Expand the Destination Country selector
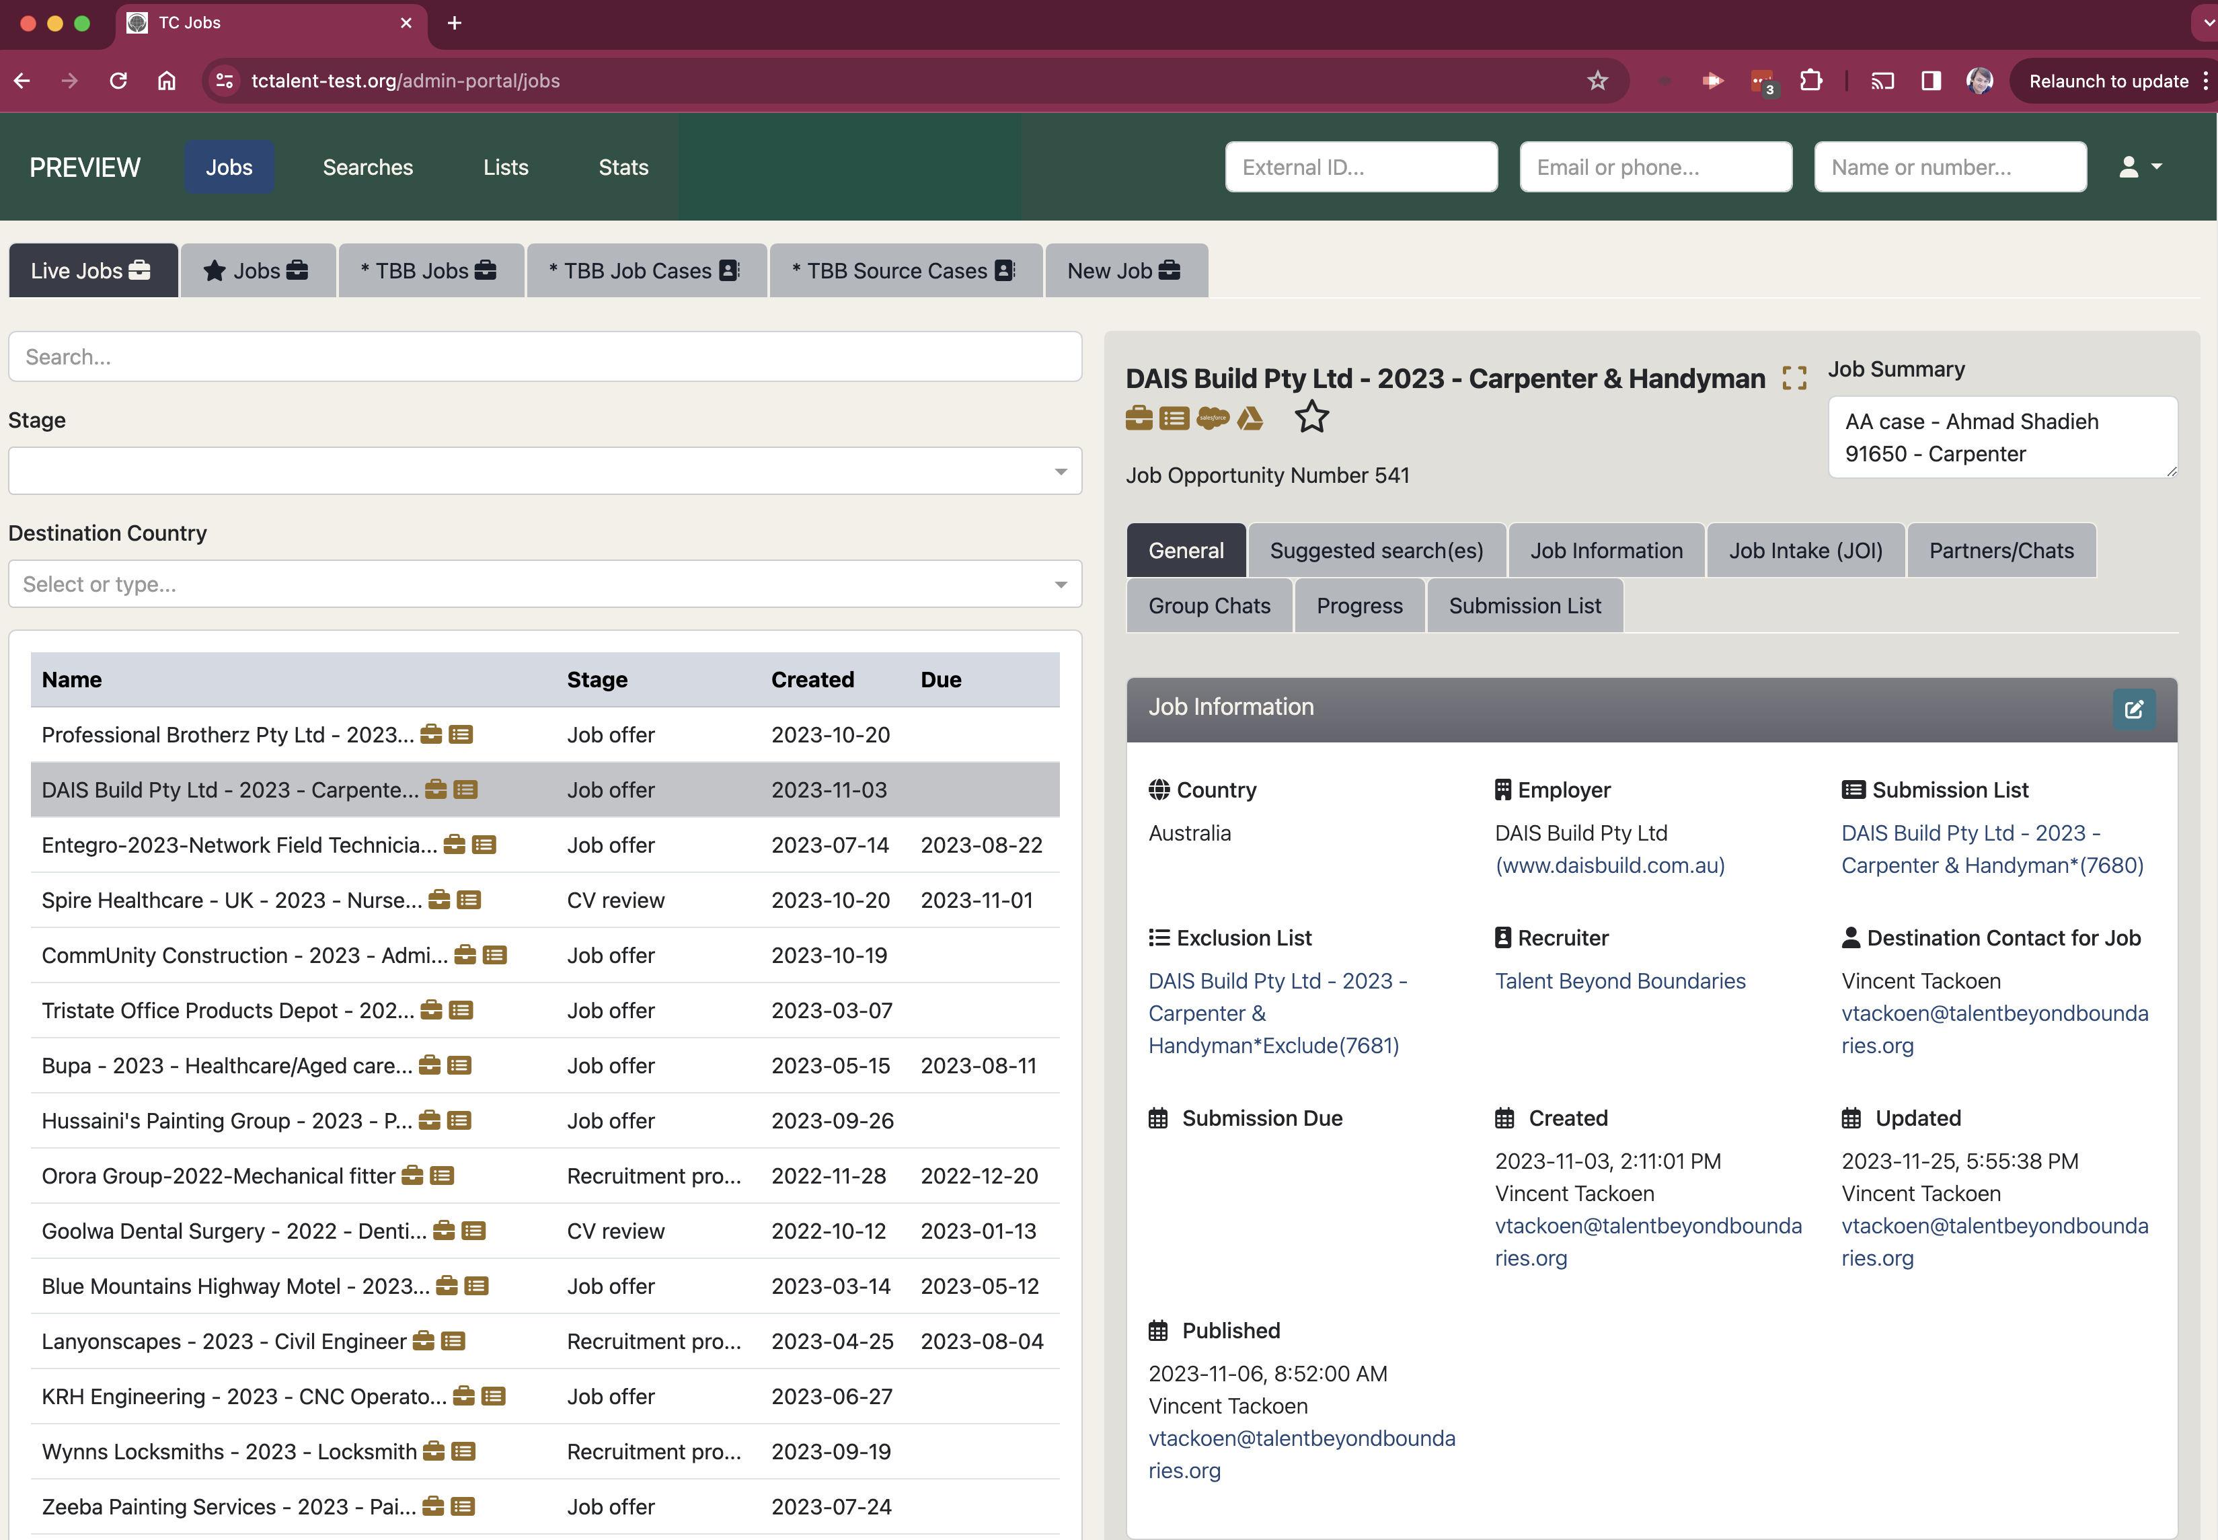The height and width of the screenshot is (1540, 2218). [544, 584]
